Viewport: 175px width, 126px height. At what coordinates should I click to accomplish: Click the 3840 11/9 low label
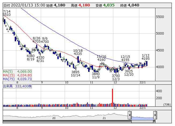point(96,75)
